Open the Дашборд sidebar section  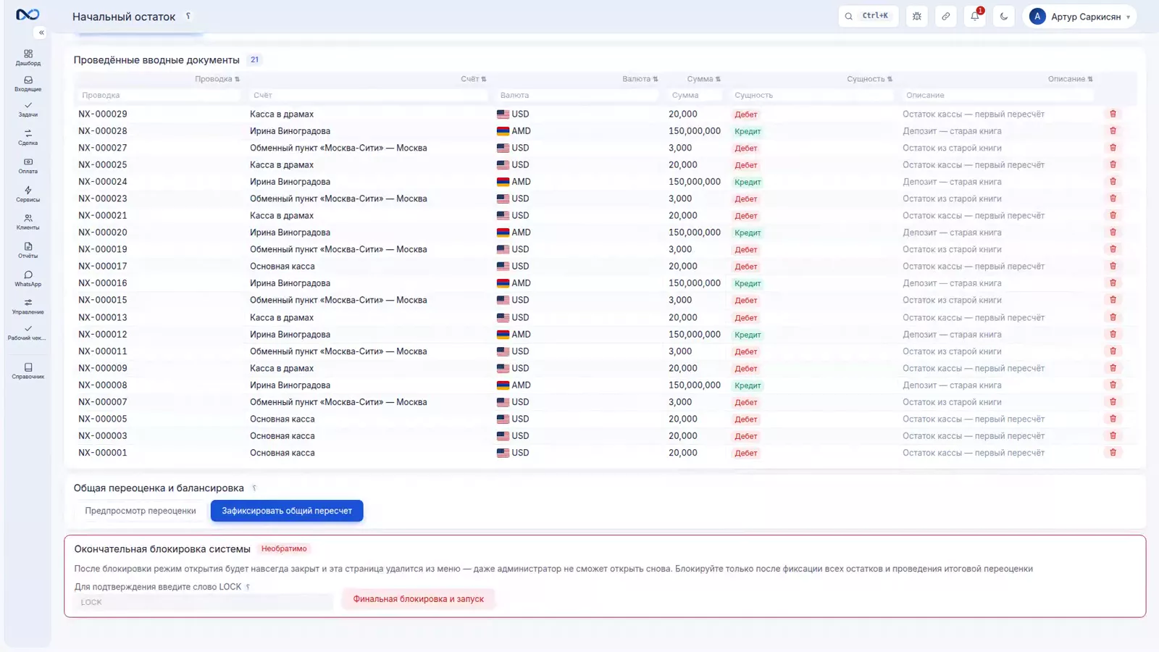click(28, 58)
